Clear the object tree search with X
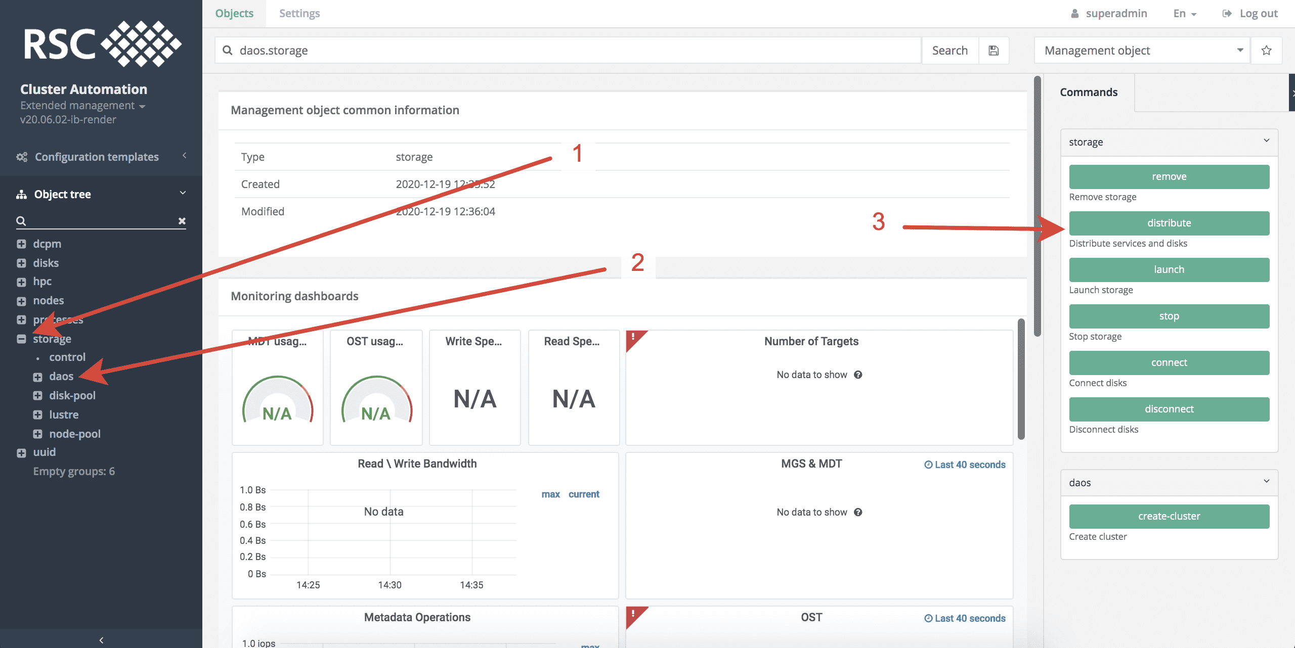Viewport: 1295px width, 648px height. pos(182,221)
